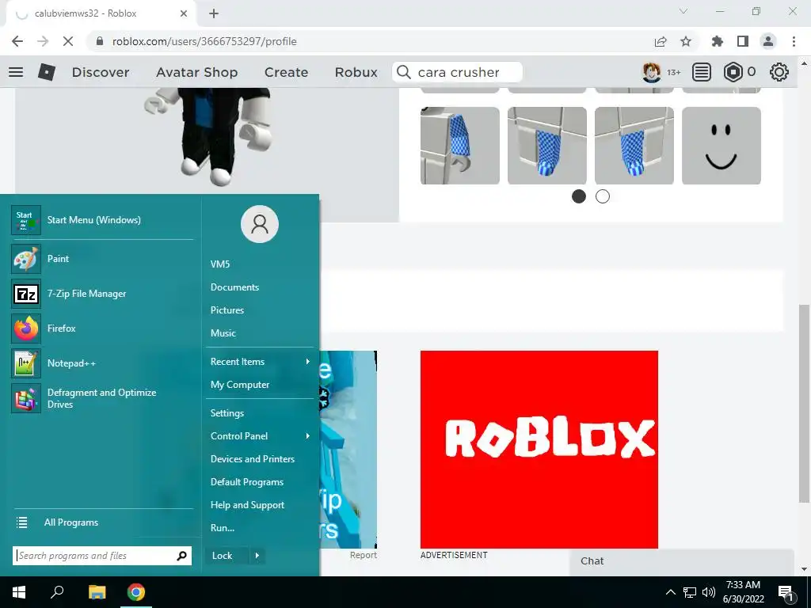Screen dimensions: 811x608
Task: Open Chrome three-dot menu
Action: point(794,41)
